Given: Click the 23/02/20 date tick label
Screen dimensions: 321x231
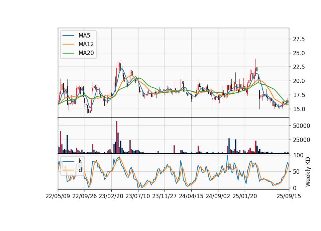Looking at the screenshot, I should (x=111, y=196).
